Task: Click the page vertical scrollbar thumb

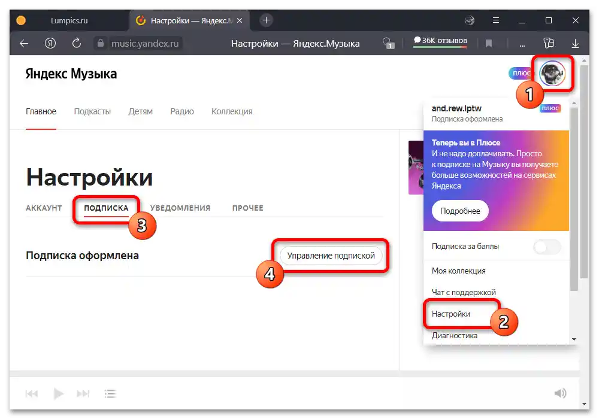Action: [584, 172]
